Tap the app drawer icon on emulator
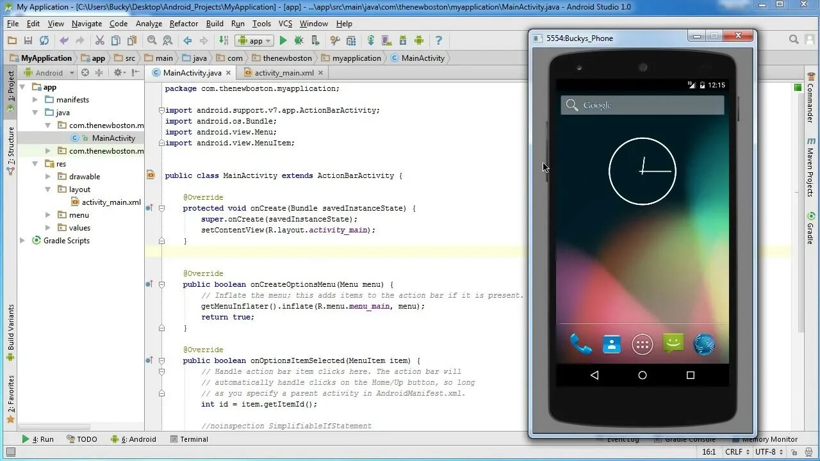Image resolution: width=820 pixels, height=461 pixels. tap(643, 344)
